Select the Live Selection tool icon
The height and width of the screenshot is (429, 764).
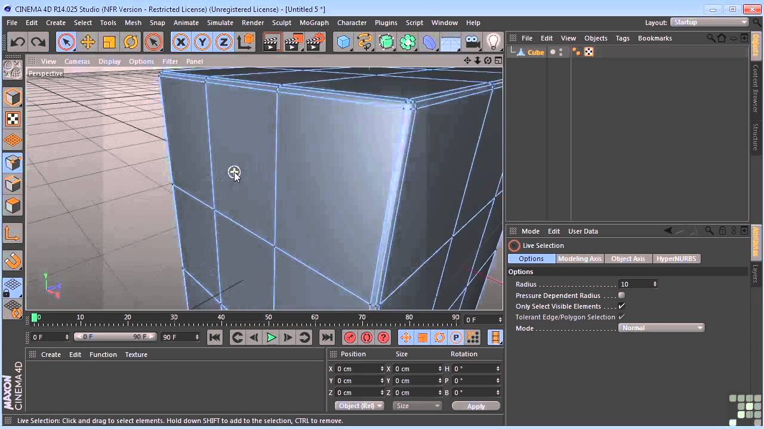coord(66,42)
